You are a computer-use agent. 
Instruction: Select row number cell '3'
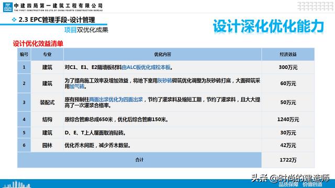(x=24, y=102)
